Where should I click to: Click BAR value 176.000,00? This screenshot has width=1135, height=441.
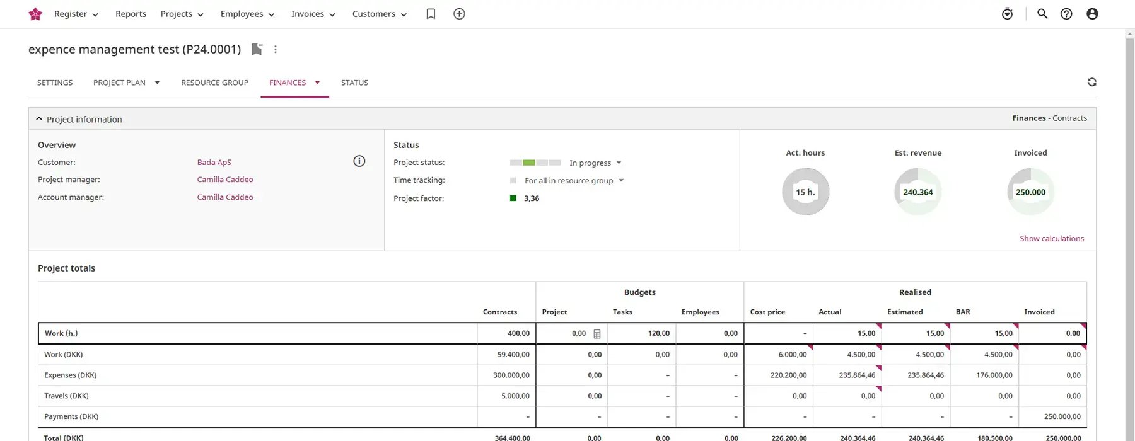[x=994, y=375]
